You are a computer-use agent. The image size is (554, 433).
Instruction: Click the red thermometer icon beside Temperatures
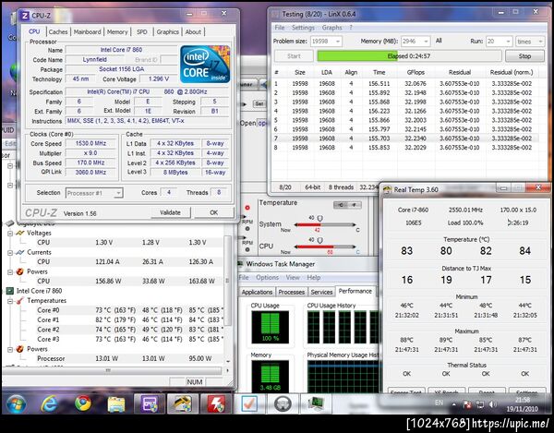pos(20,301)
